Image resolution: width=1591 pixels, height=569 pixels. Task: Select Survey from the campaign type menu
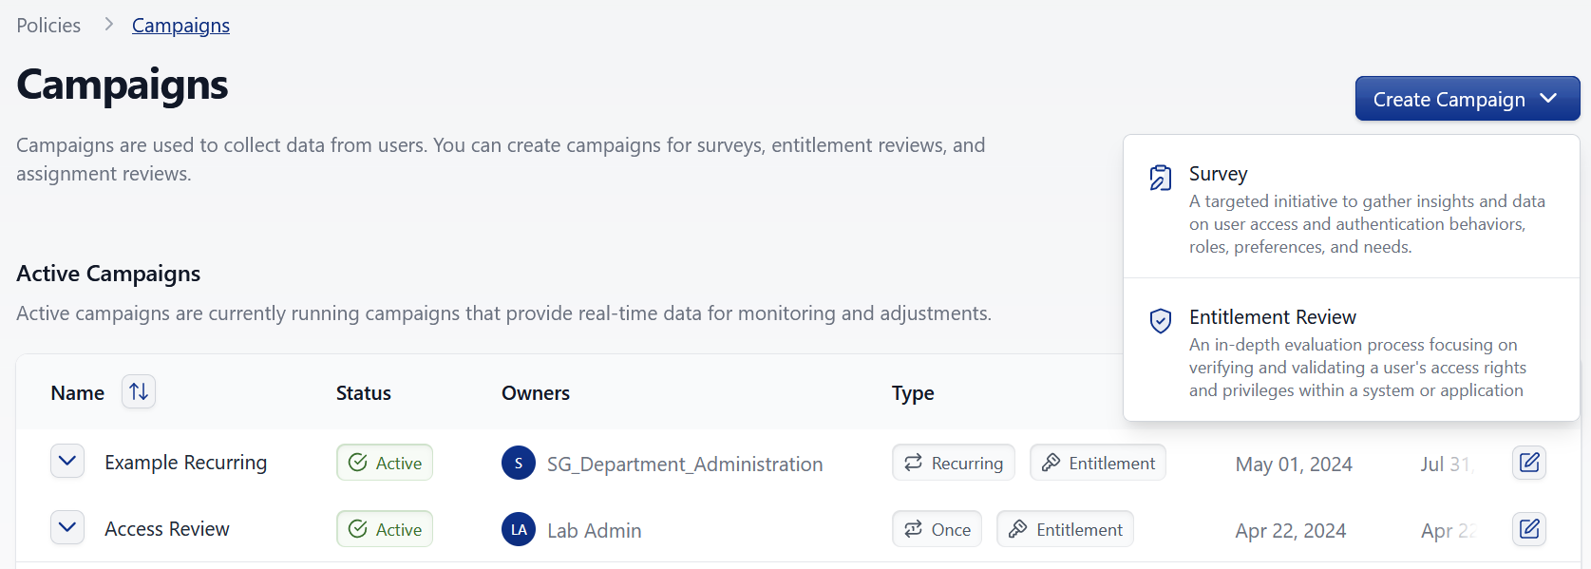1219,174
